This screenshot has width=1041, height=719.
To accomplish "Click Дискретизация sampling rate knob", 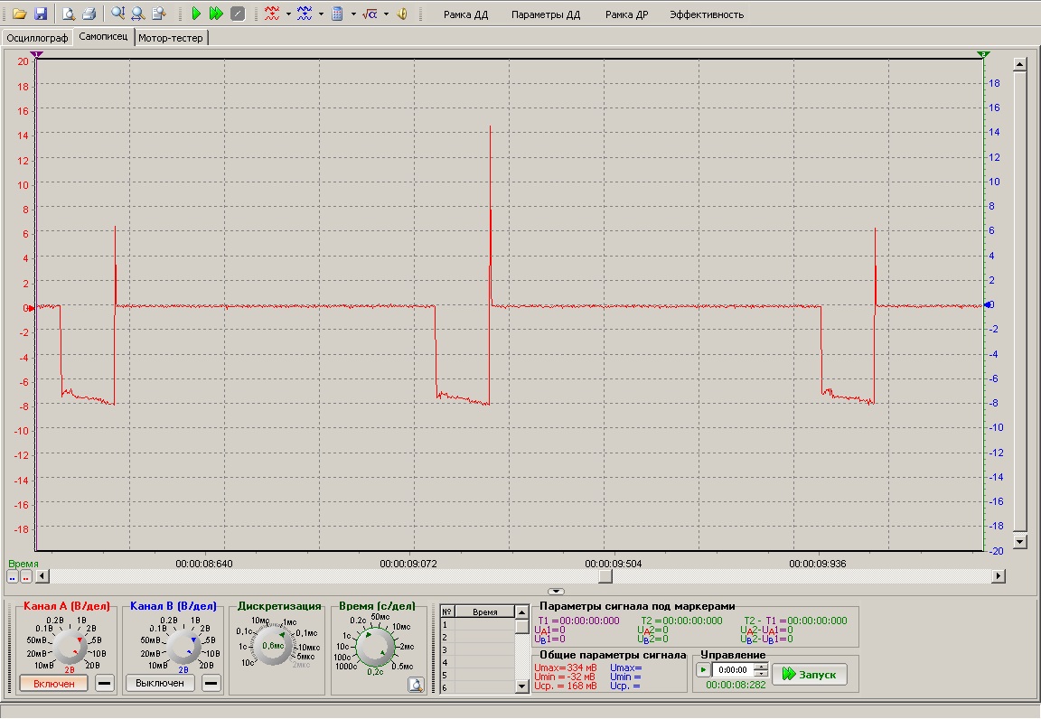I will coord(273,645).
